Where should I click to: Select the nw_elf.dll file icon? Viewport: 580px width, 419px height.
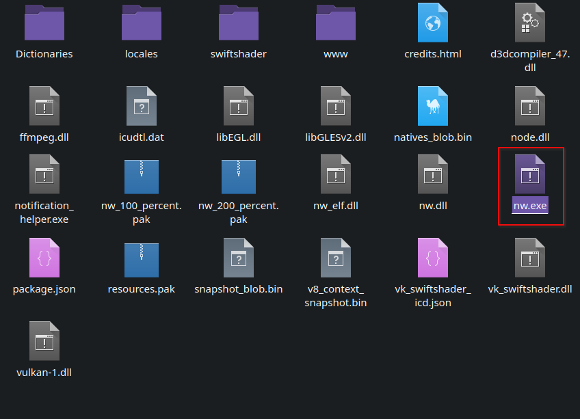pos(336,174)
